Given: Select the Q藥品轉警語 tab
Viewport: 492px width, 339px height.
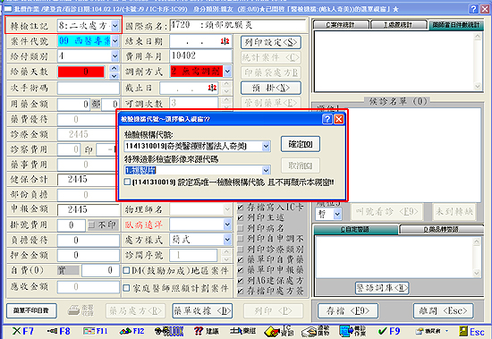Looking at the screenshot, I should [441, 230].
